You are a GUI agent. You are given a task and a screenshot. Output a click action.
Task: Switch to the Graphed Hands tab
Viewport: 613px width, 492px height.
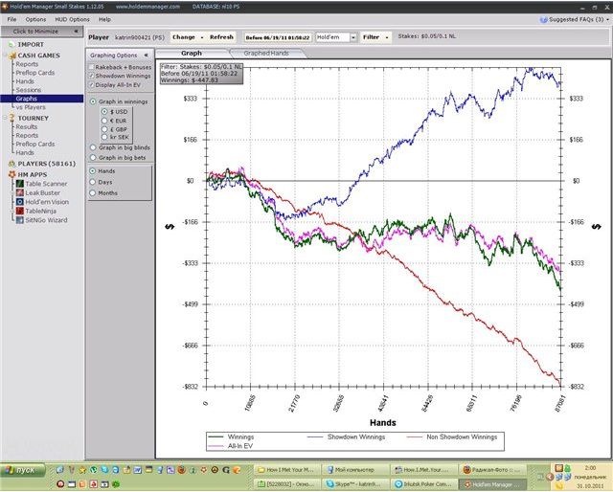[266, 54]
